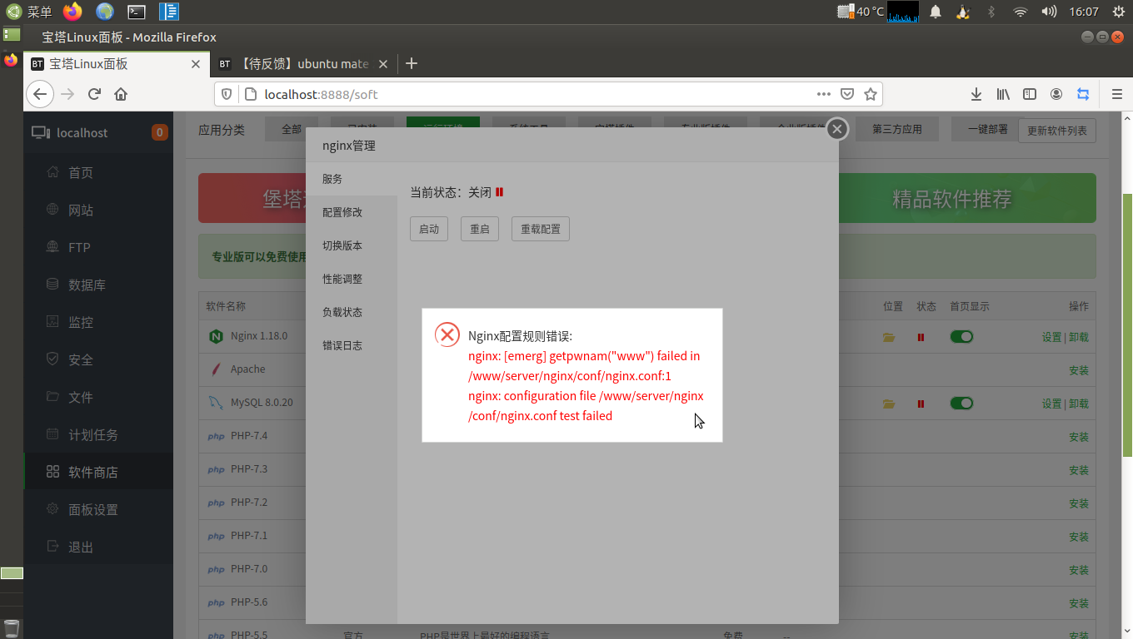The width and height of the screenshot is (1133, 639).
Task: Click the Bluetooth tray icon
Action: click(x=991, y=12)
